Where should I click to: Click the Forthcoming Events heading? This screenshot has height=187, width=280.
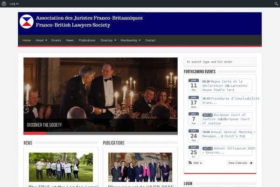click(200, 72)
